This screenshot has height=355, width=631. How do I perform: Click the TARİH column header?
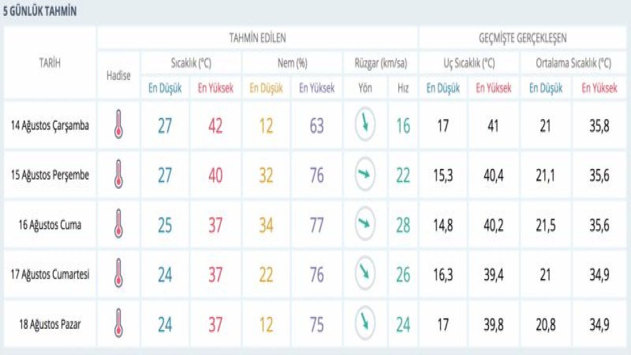pyautogui.click(x=50, y=63)
